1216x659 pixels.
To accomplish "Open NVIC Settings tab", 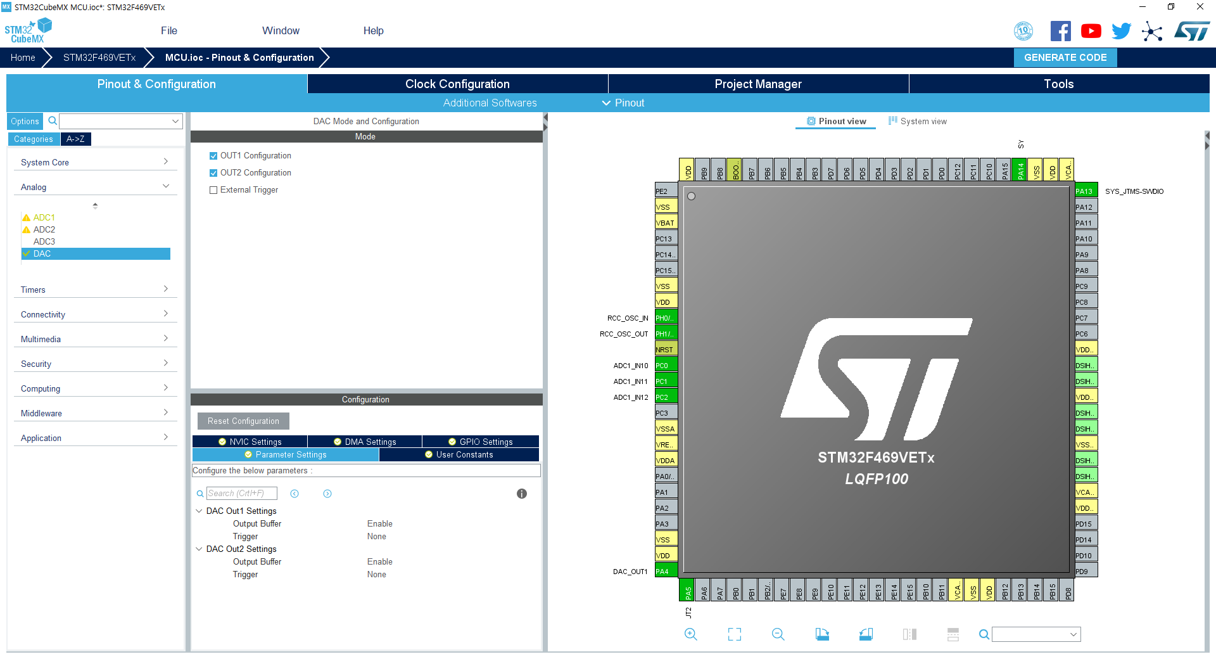I will [x=250, y=442].
